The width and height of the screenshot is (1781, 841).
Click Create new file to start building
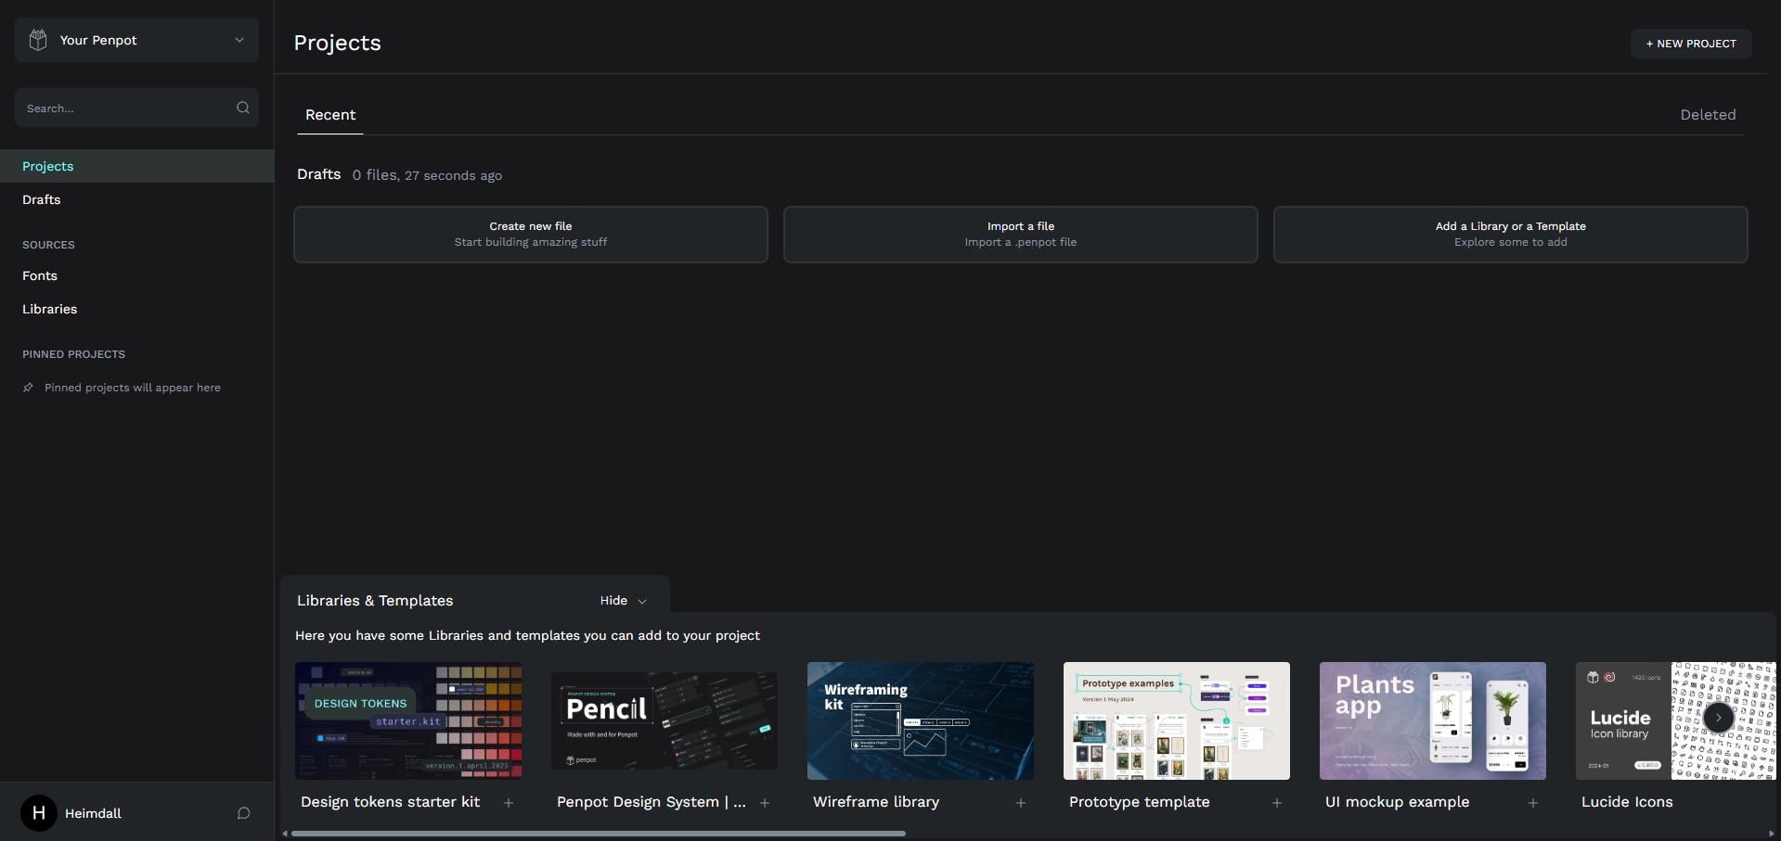pyautogui.click(x=530, y=234)
